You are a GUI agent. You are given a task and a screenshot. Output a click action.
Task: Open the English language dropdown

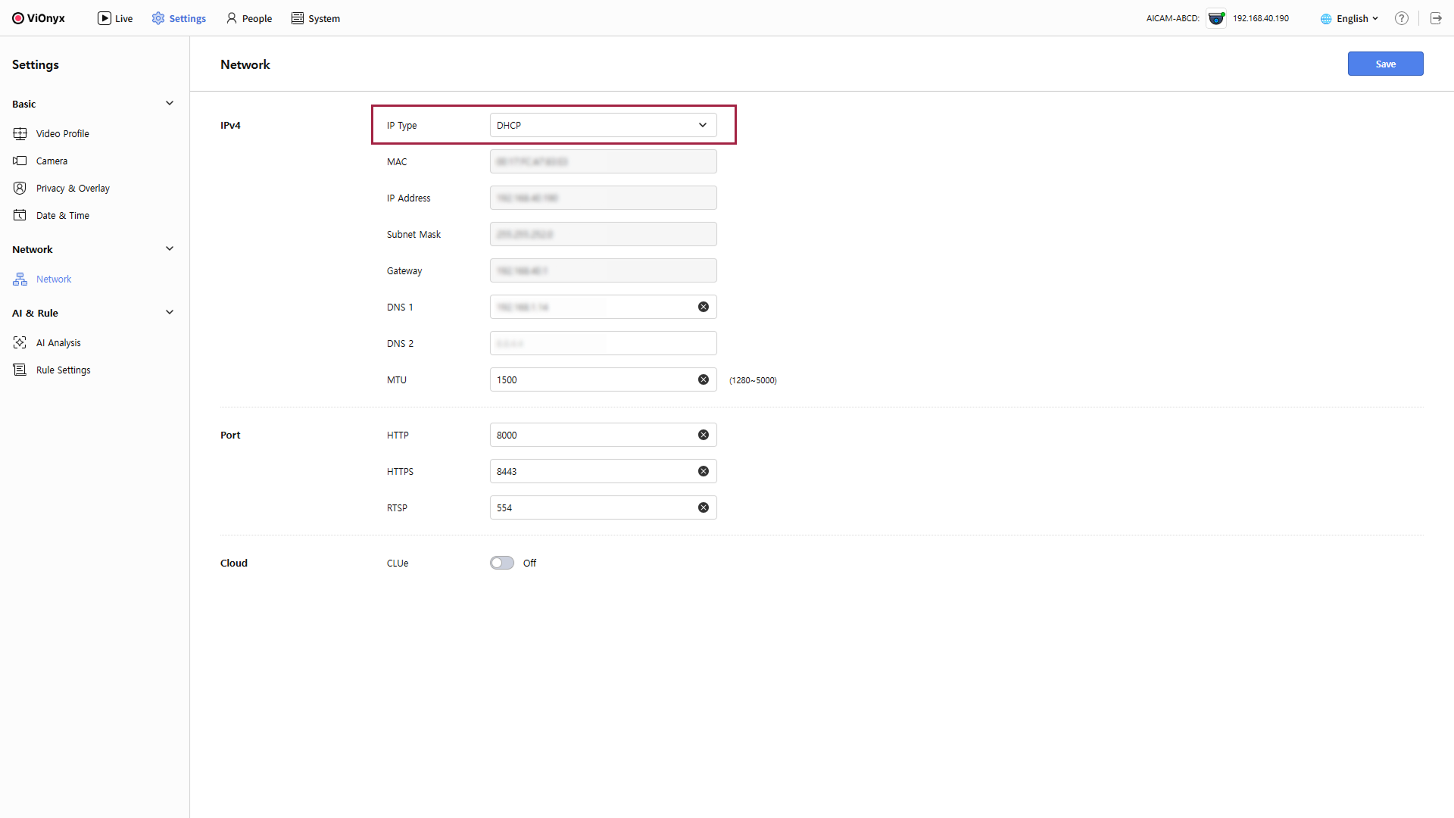click(1349, 19)
